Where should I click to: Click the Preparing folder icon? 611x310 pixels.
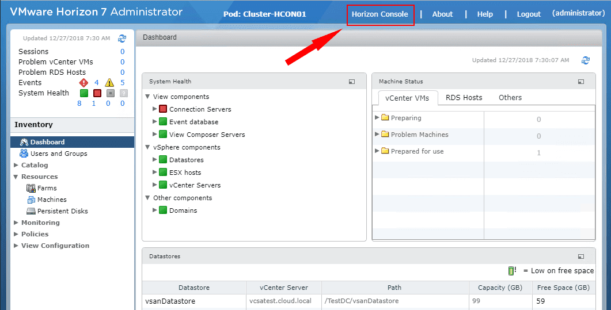click(385, 117)
